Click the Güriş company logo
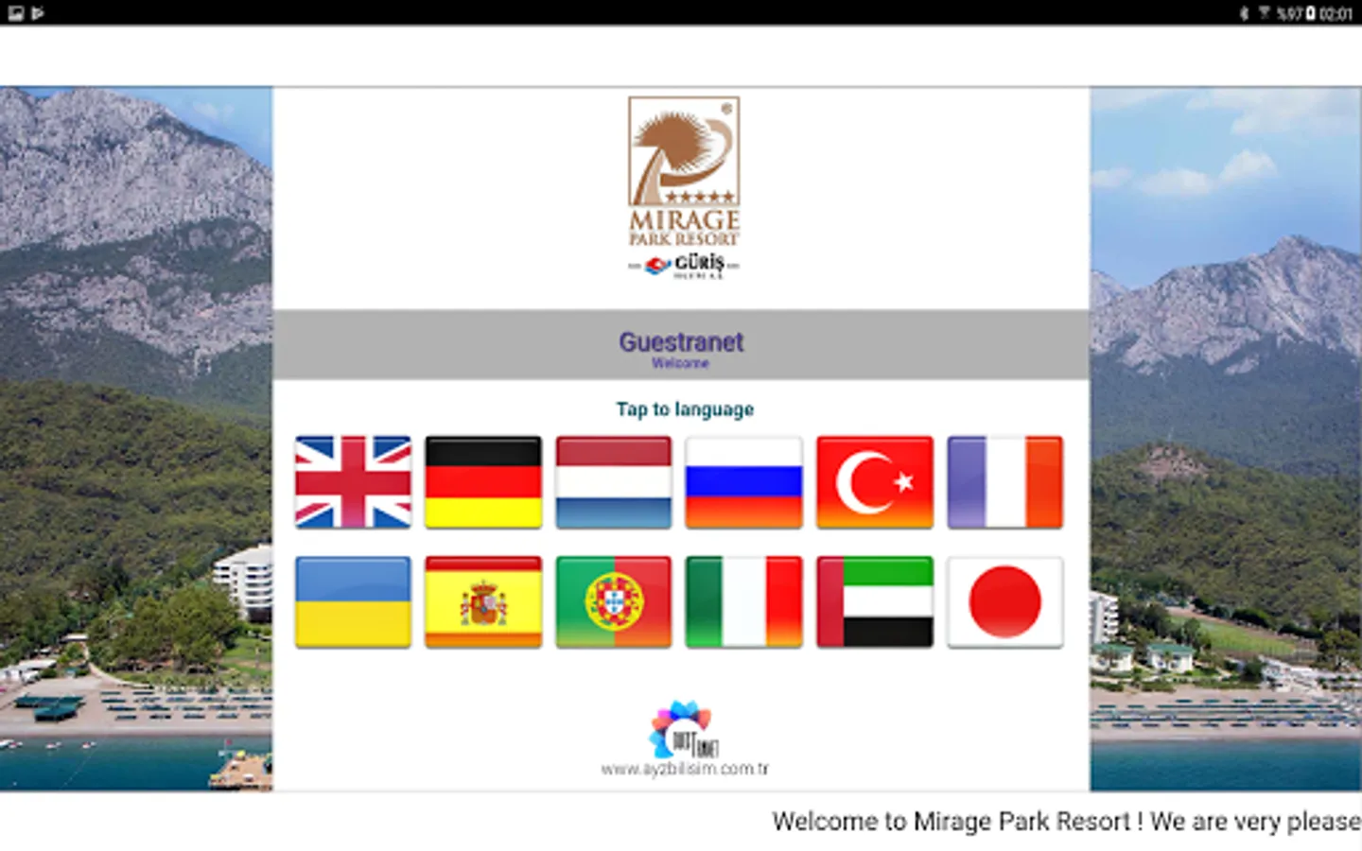The height and width of the screenshot is (851, 1362). coord(684,266)
